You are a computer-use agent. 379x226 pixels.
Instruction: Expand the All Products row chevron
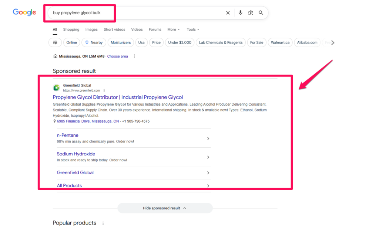tap(208, 186)
